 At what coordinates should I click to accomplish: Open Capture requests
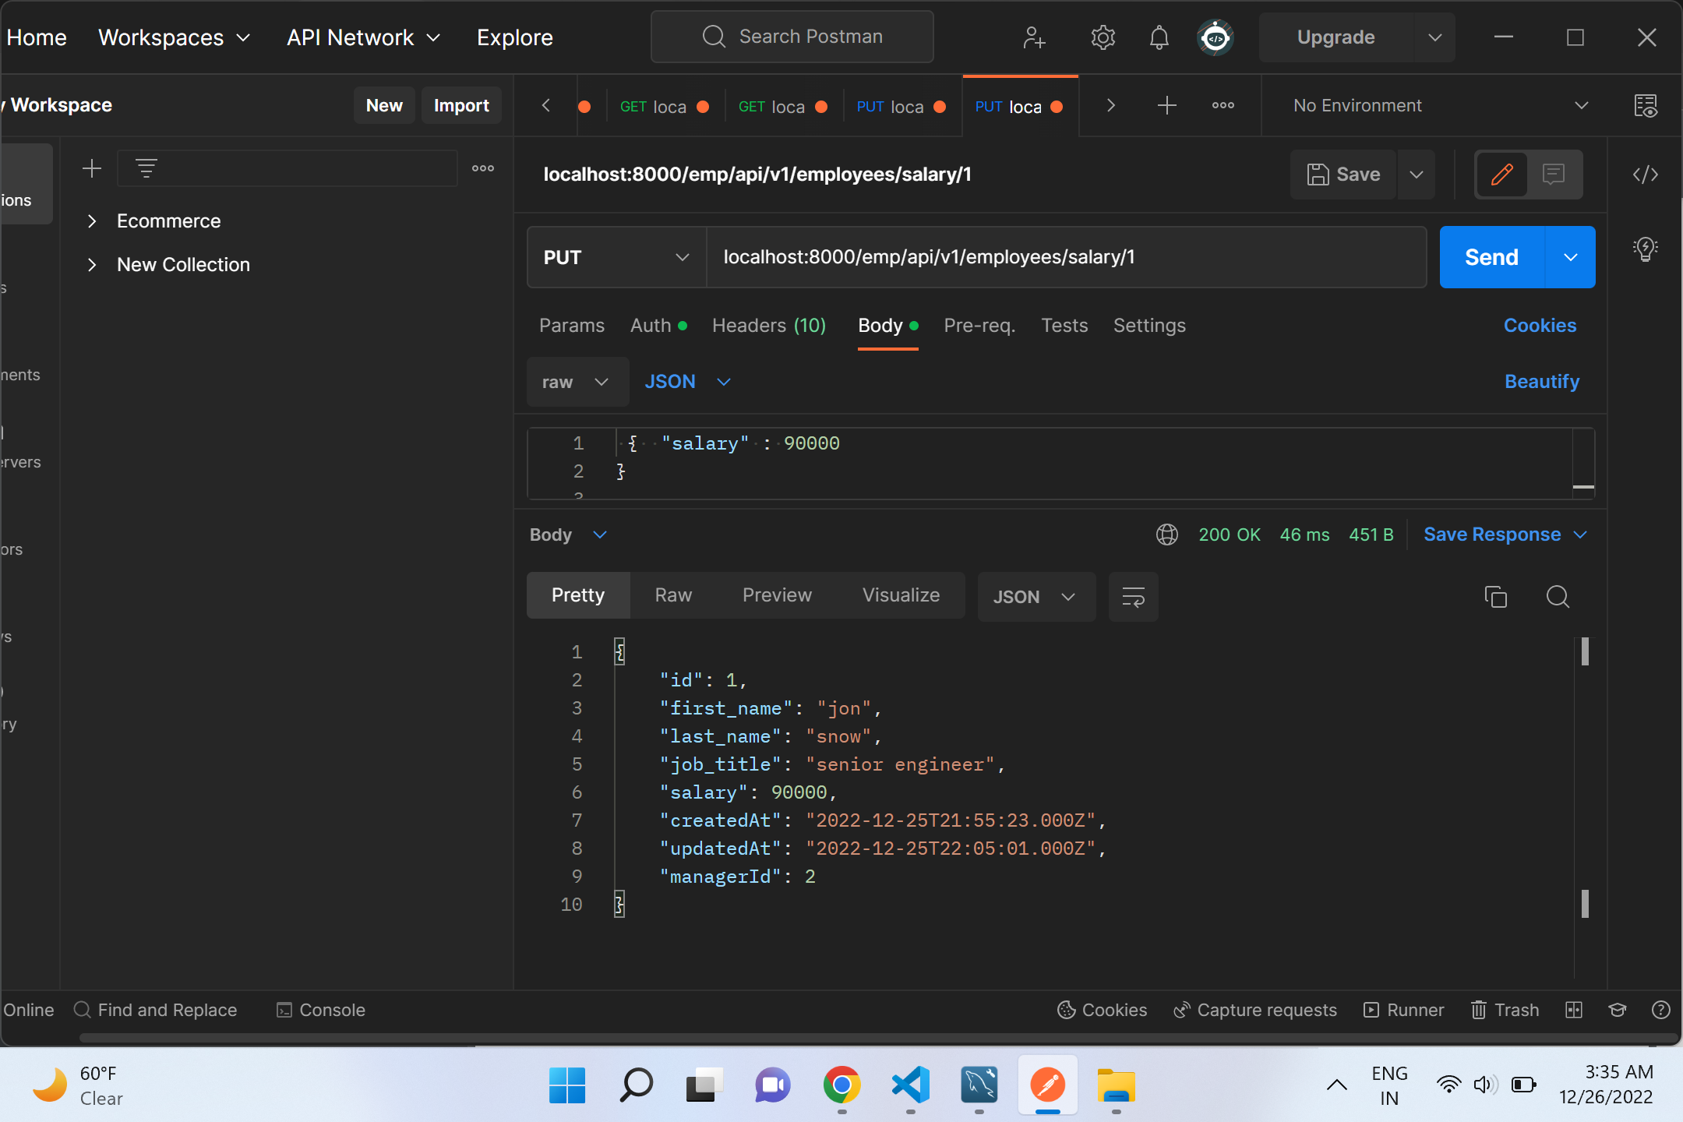pos(1254,1010)
